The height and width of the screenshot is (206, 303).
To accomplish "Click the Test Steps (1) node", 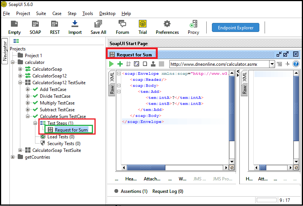I will [x=60, y=123].
